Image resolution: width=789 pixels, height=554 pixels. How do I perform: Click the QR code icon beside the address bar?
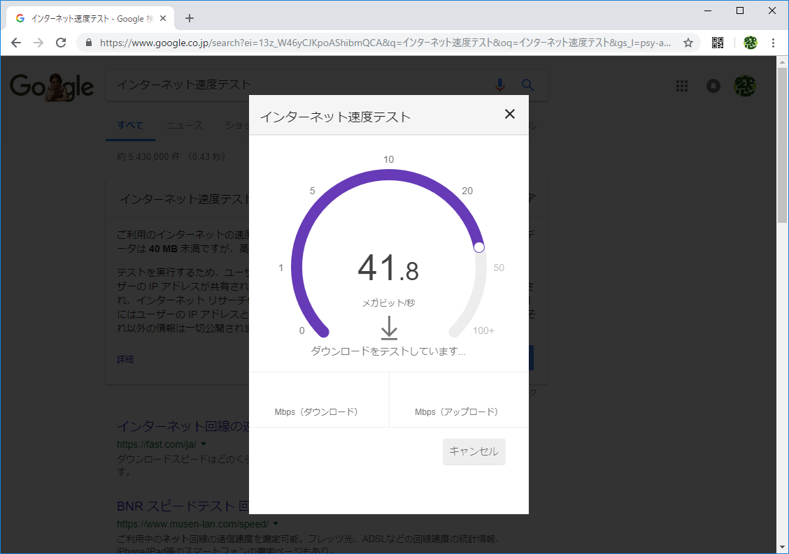click(x=717, y=42)
